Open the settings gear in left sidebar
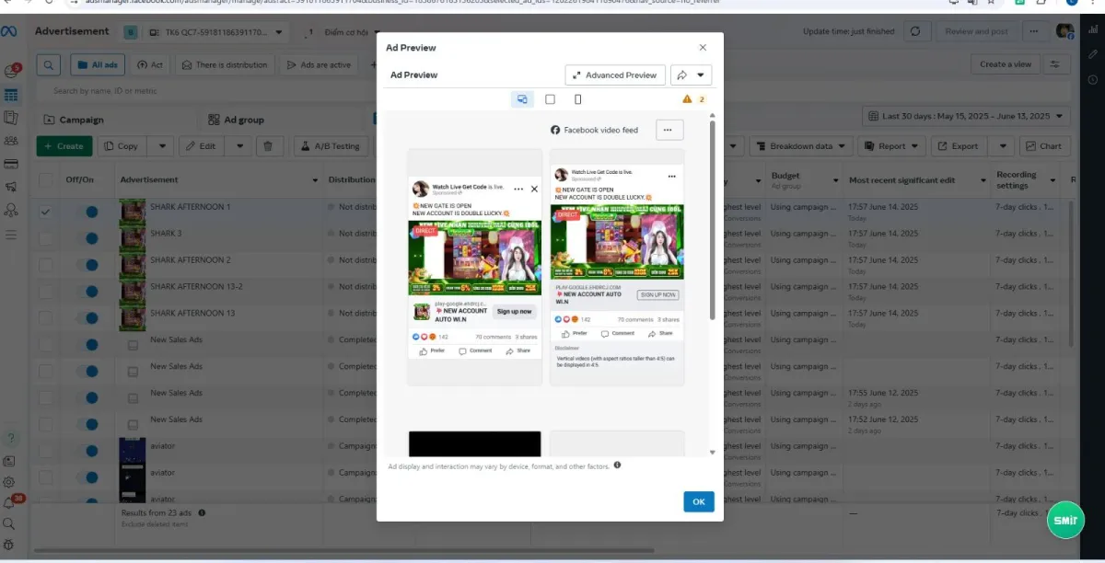The height and width of the screenshot is (563, 1105). click(9, 482)
